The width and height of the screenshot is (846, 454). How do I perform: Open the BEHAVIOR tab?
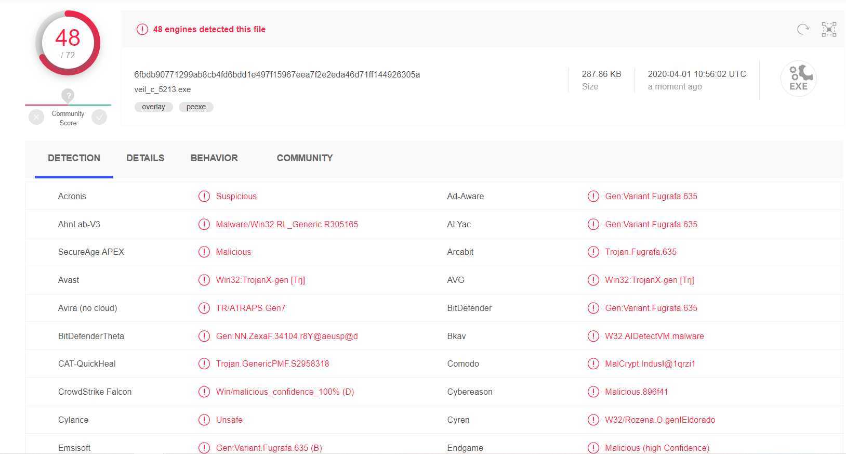214,158
